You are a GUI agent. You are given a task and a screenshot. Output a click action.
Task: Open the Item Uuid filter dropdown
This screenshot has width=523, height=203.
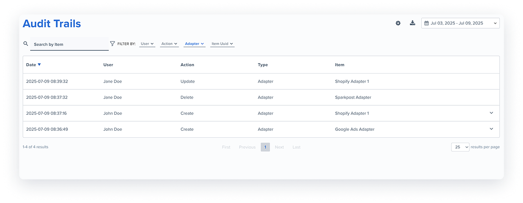coord(222,43)
